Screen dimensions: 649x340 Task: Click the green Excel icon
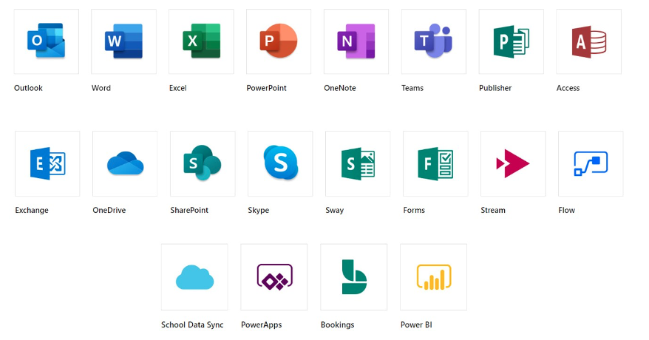(x=201, y=41)
